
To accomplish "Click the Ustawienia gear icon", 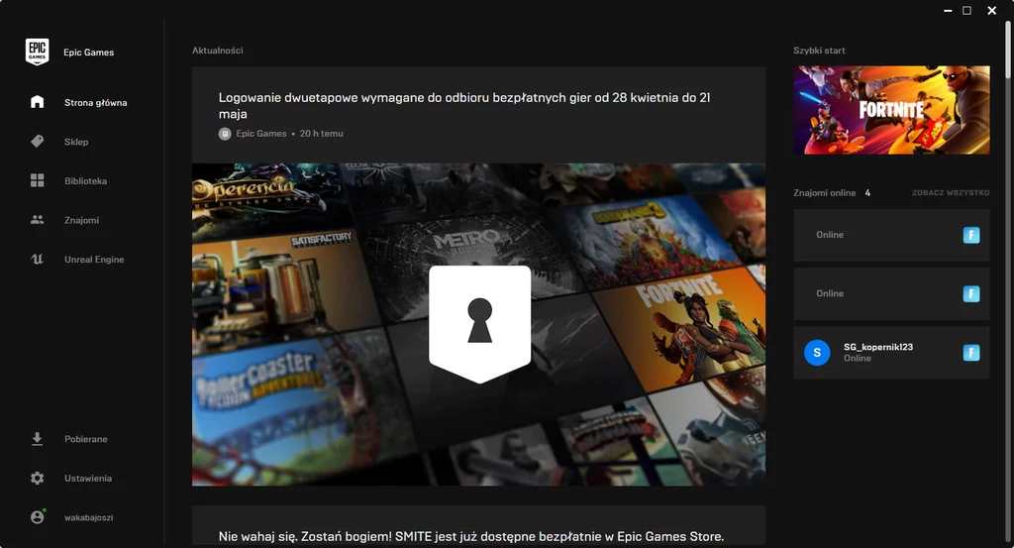I will click(x=37, y=478).
